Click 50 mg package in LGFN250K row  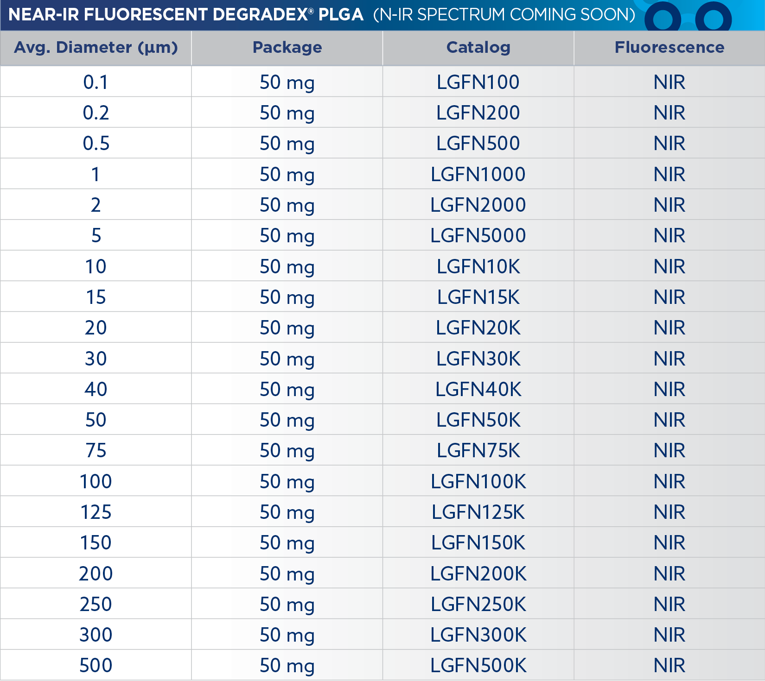coord(287,605)
